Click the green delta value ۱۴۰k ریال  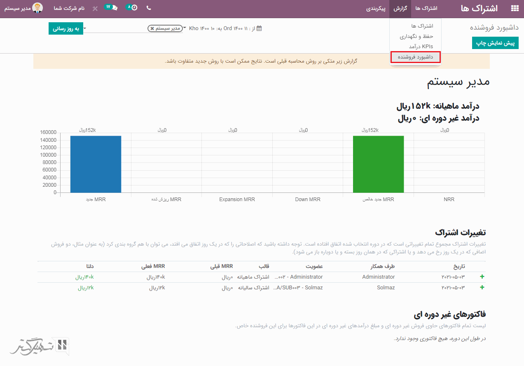(x=84, y=277)
